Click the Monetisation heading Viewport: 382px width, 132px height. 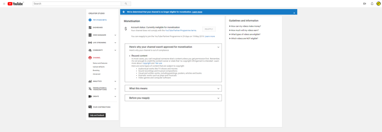click(x=132, y=21)
